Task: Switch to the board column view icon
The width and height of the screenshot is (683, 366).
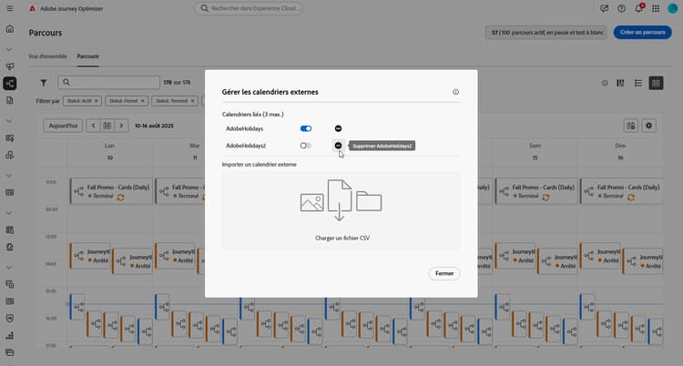Action: (620, 83)
